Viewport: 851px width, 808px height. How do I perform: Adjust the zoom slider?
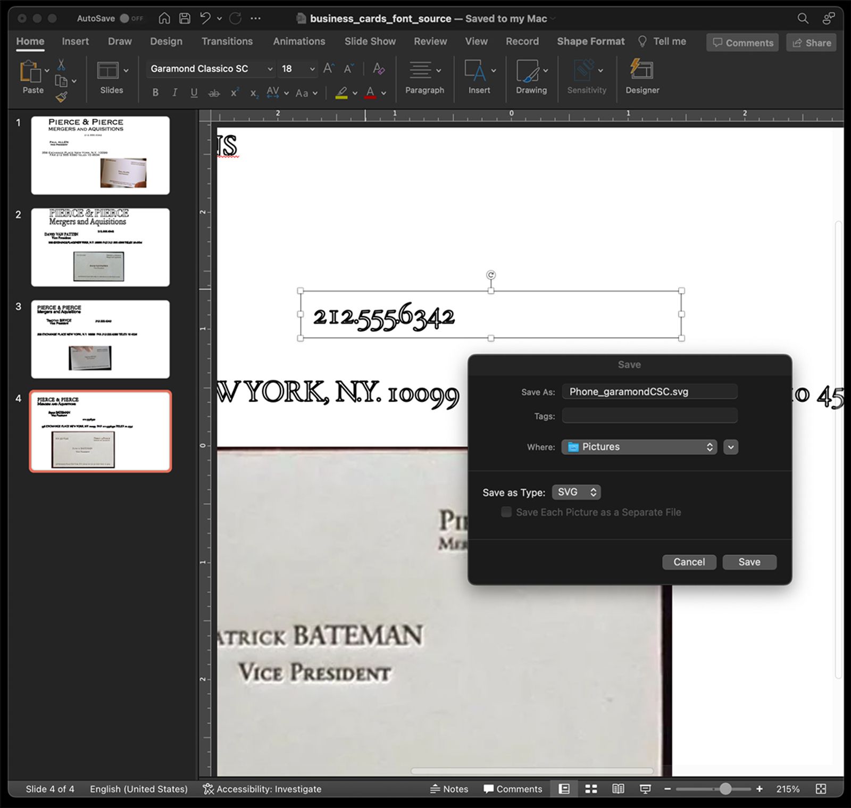tap(724, 789)
